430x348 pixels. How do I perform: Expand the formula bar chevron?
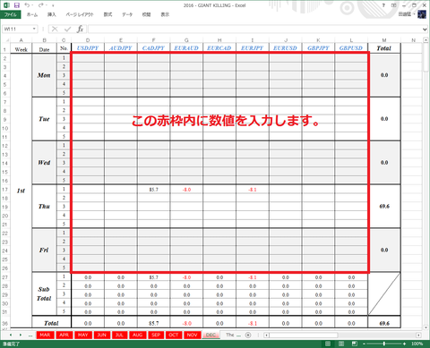tap(425, 30)
